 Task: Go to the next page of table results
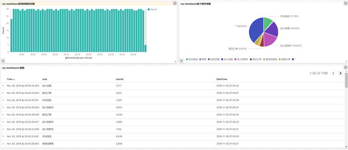[340, 73]
